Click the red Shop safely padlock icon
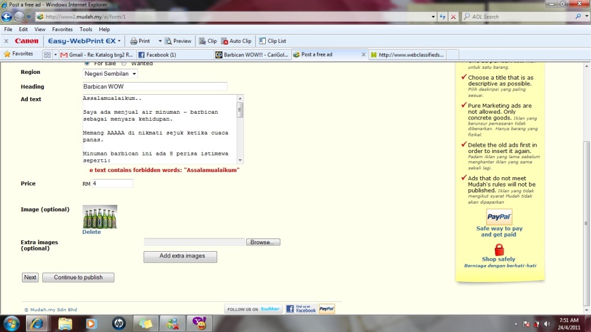Image resolution: width=591 pixels, height=332 pixels. tap(499, 249)
